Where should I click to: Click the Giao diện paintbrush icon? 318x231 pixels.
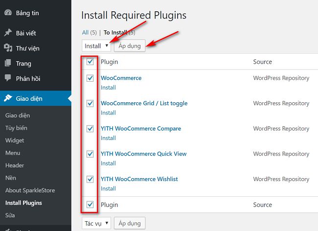pos(8,98)
